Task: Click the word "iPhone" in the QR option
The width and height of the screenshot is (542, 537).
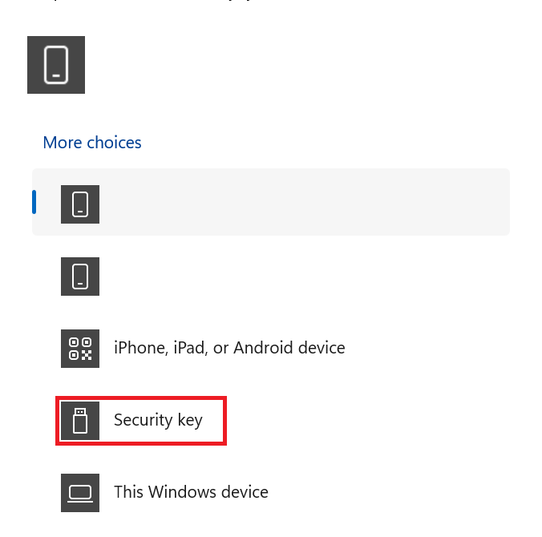Action: pos(137,348)
